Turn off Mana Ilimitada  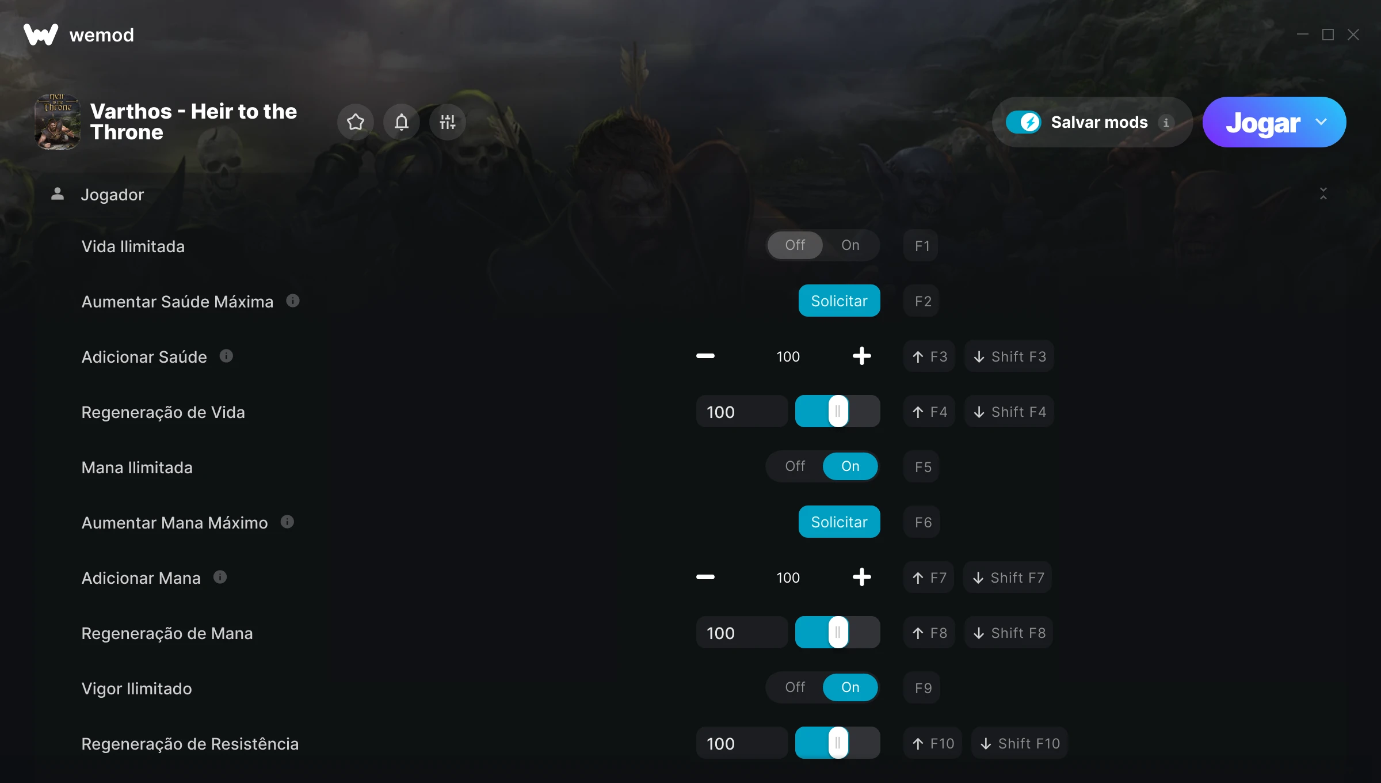coord(795,466)
